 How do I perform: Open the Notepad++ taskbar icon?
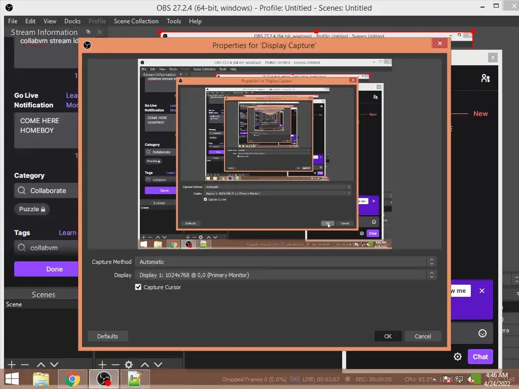135,379
